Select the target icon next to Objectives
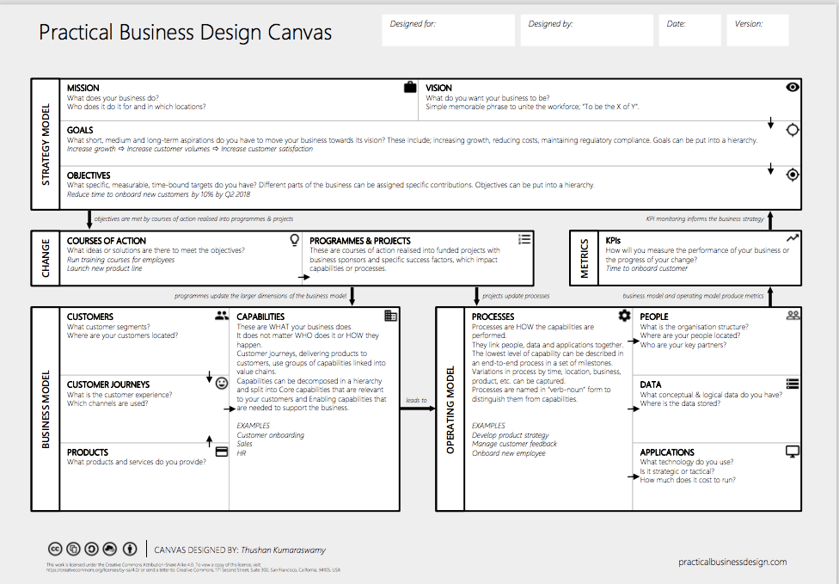 click(792, 174)
